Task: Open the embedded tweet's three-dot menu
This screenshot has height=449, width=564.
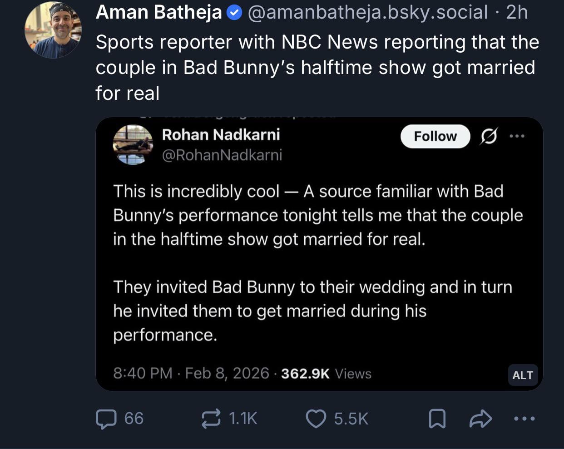Action: point(517,136)
